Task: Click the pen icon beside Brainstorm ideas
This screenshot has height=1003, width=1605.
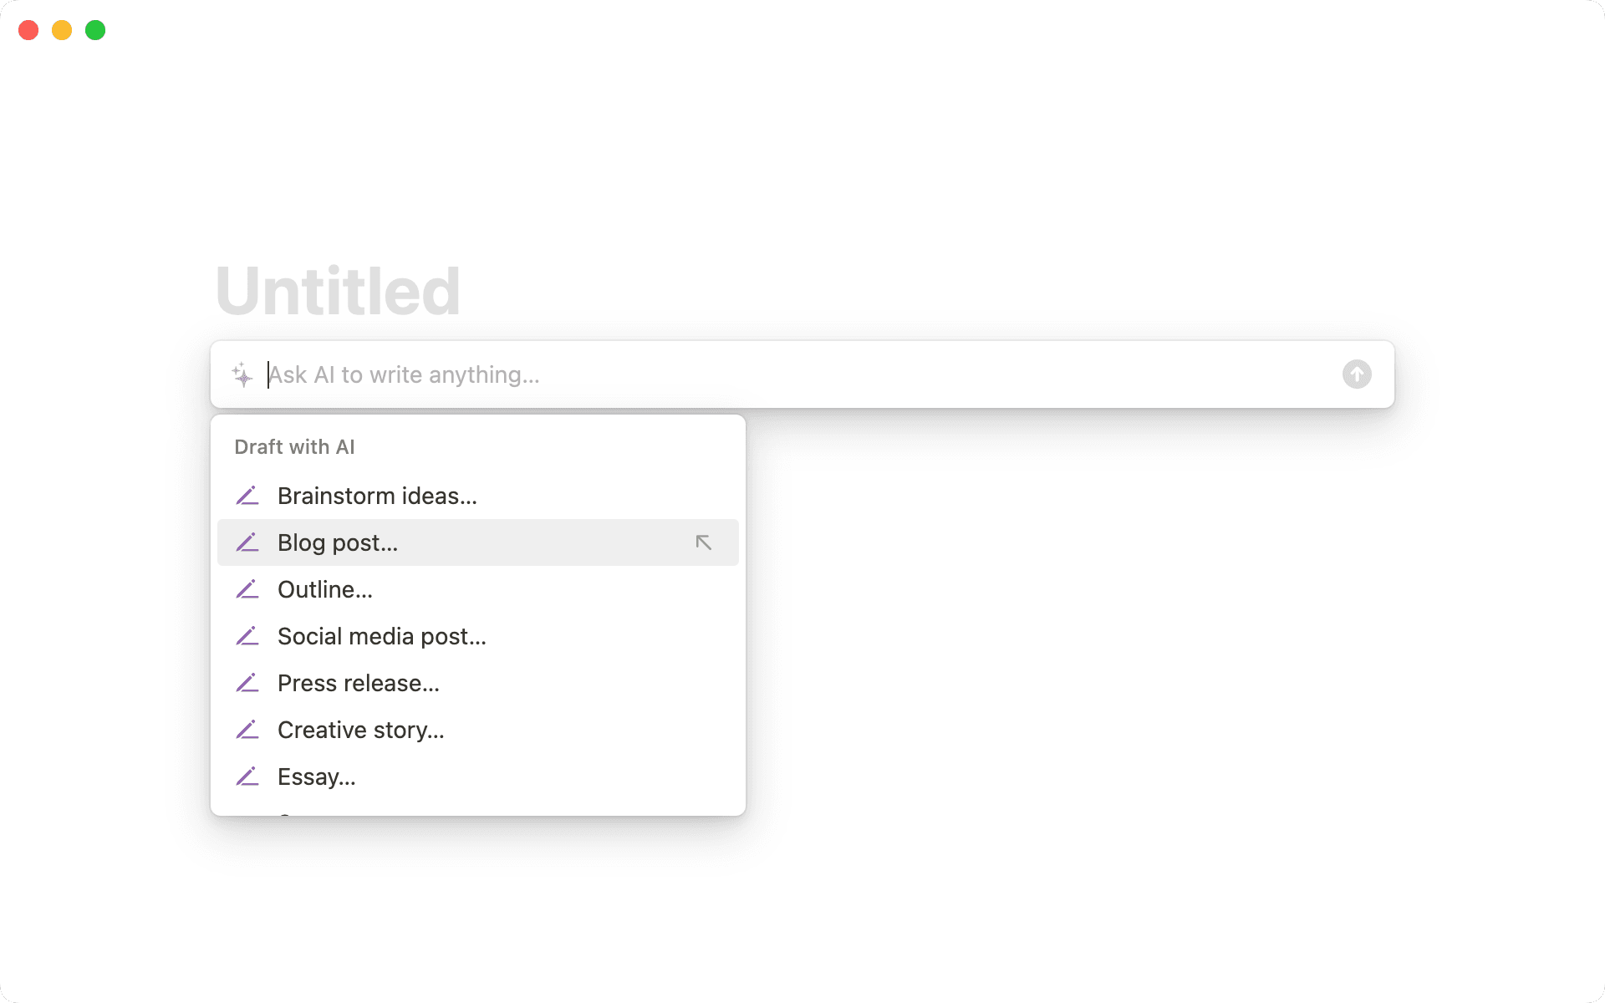Action: [x=248, y=495]
